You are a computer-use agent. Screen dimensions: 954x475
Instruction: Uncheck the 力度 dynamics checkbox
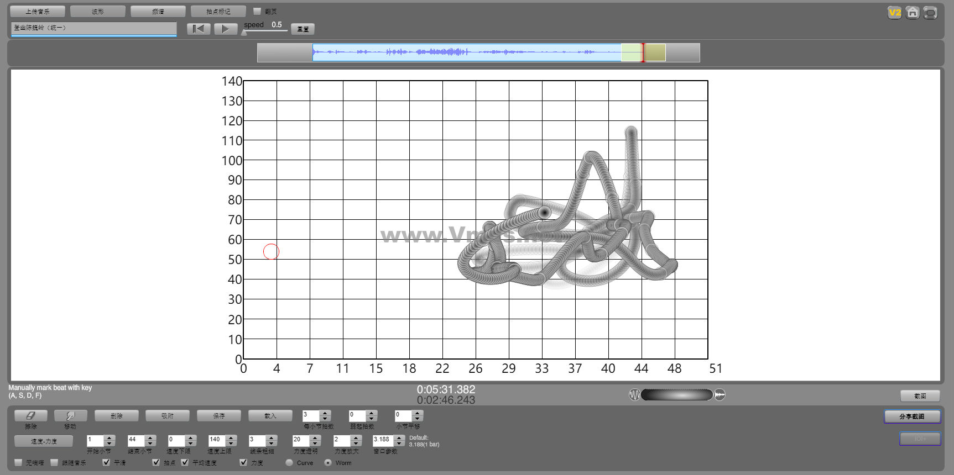pos(243,462)
